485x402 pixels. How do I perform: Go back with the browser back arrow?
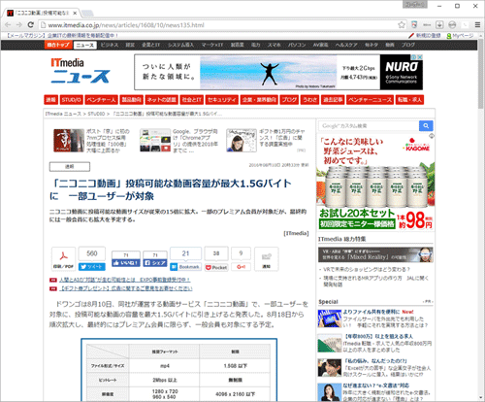tap(8, 25)
